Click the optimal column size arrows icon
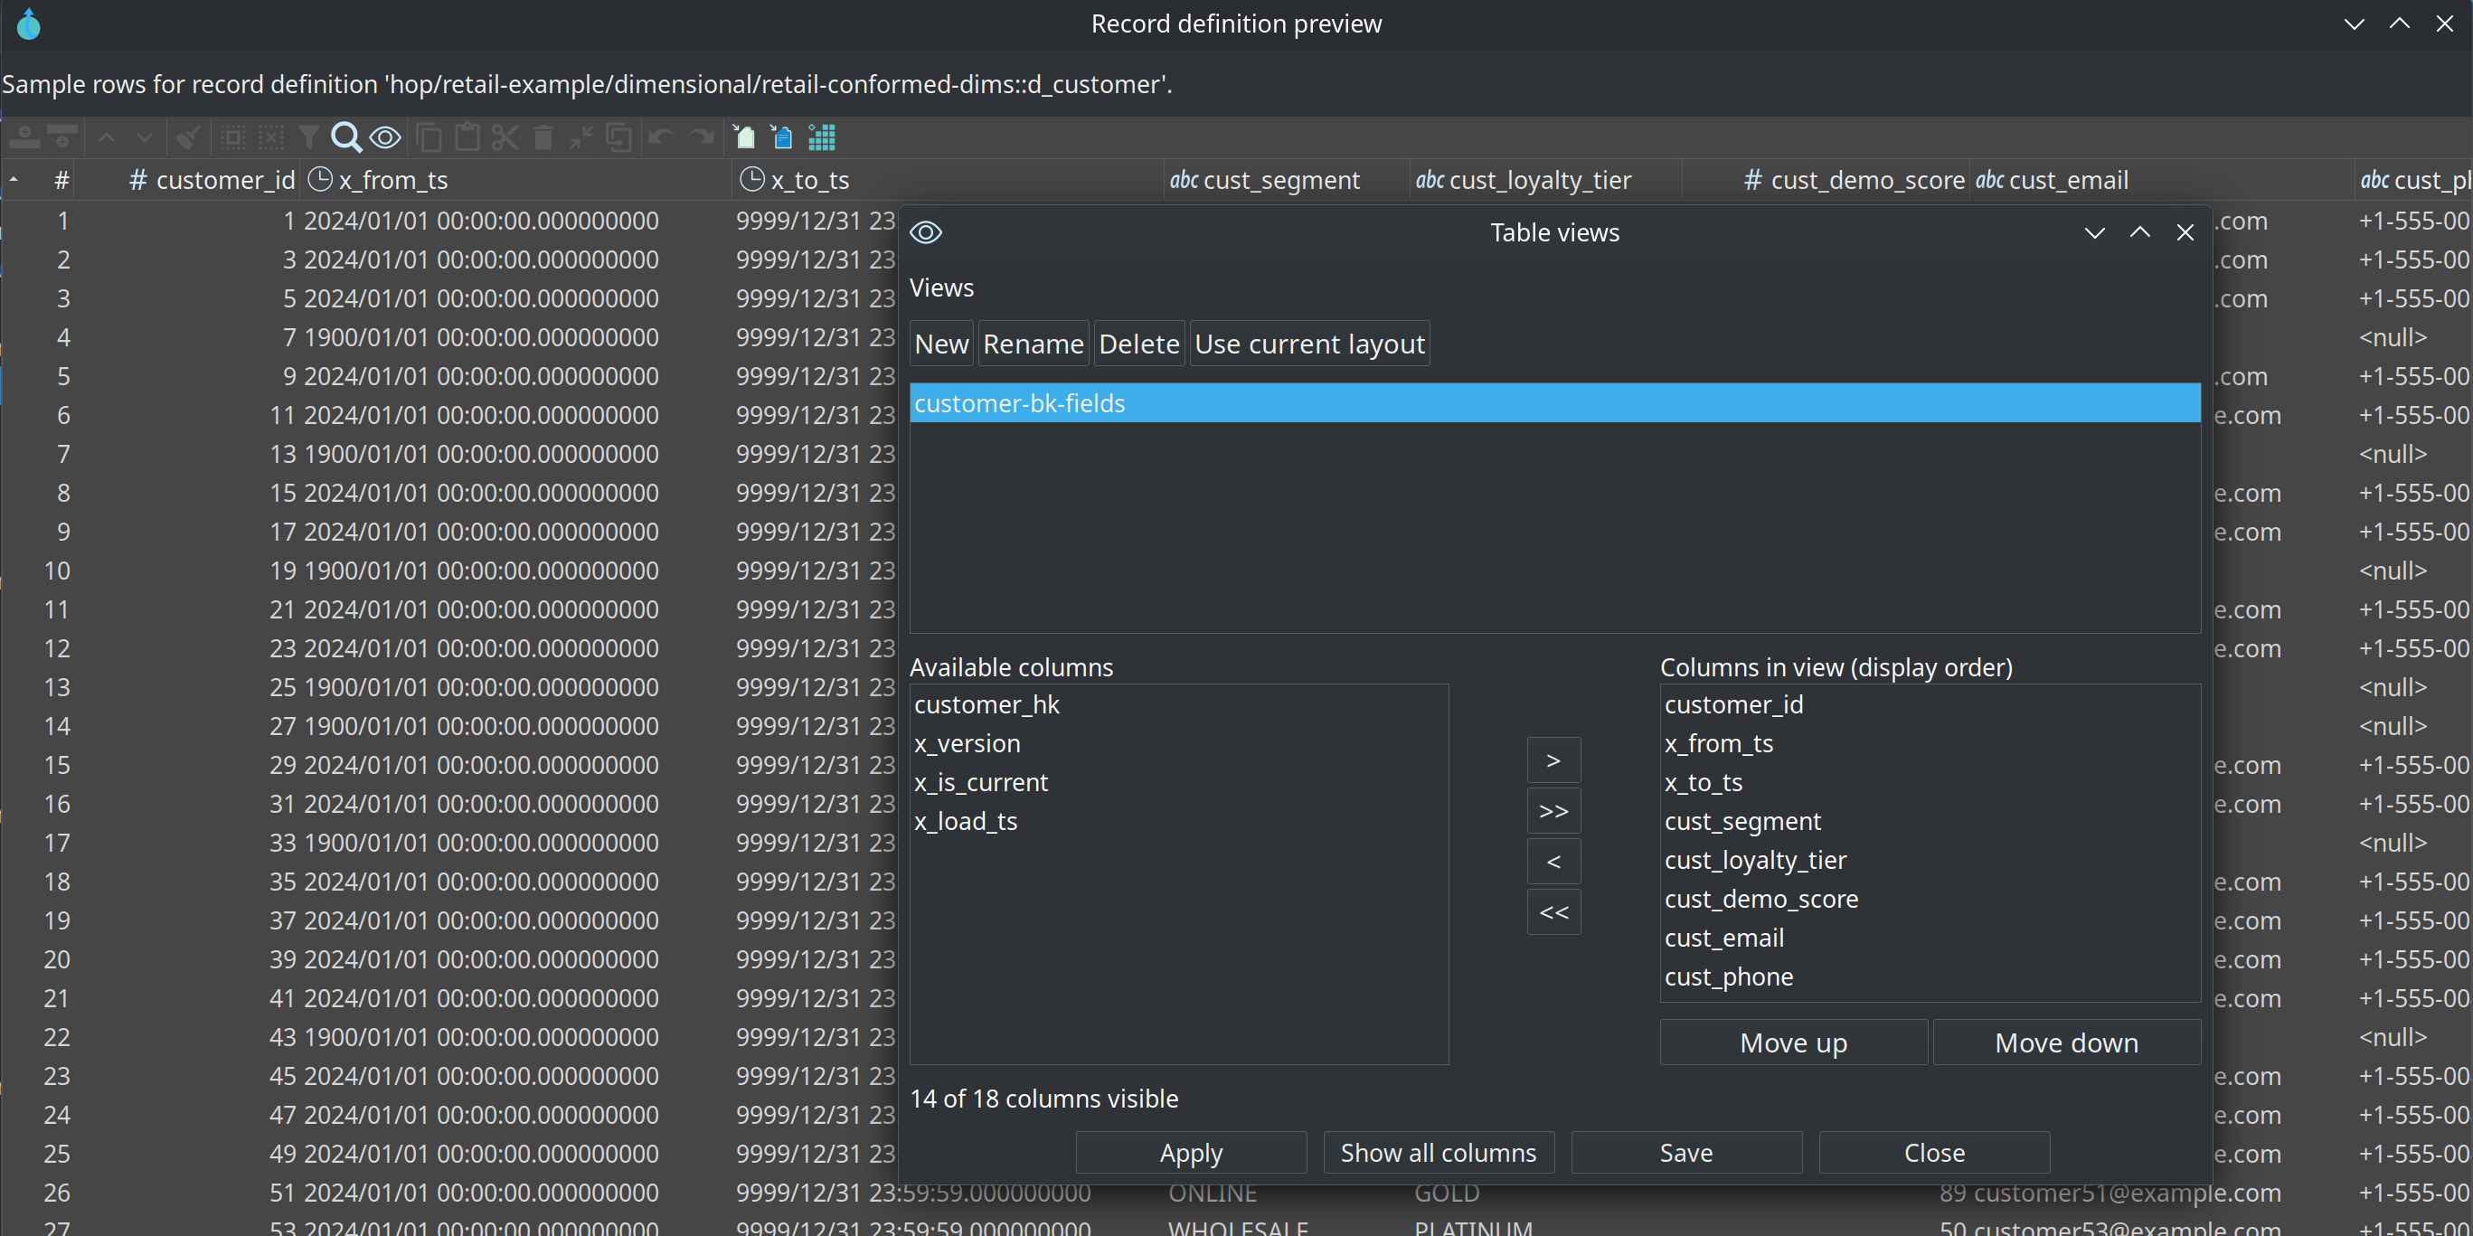The height and width of the screenshot is (1236, 2473). coord(580,137)
